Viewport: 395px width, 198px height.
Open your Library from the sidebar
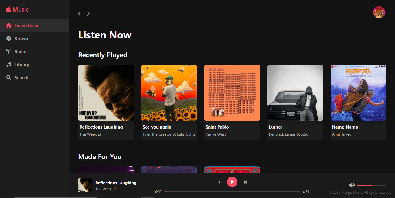click(x=21, y=64)
